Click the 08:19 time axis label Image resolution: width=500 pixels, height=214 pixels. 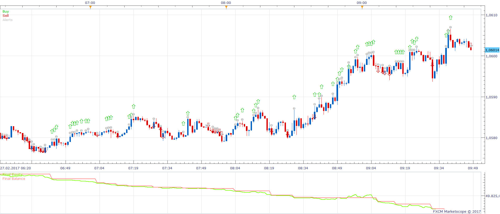coord(269,168)
